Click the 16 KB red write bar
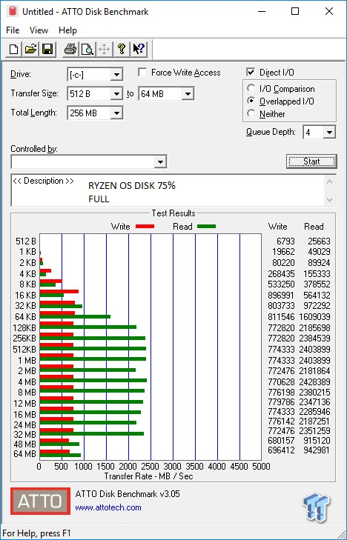This screenshot has height=540, width=347. point(59,291)
